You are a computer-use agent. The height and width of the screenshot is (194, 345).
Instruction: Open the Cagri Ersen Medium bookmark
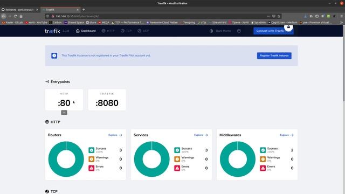tap(282, 23)
